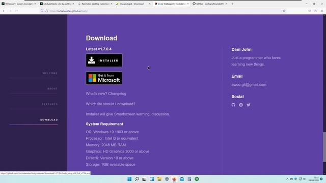Open Which file should I download? link

point(111,104)
